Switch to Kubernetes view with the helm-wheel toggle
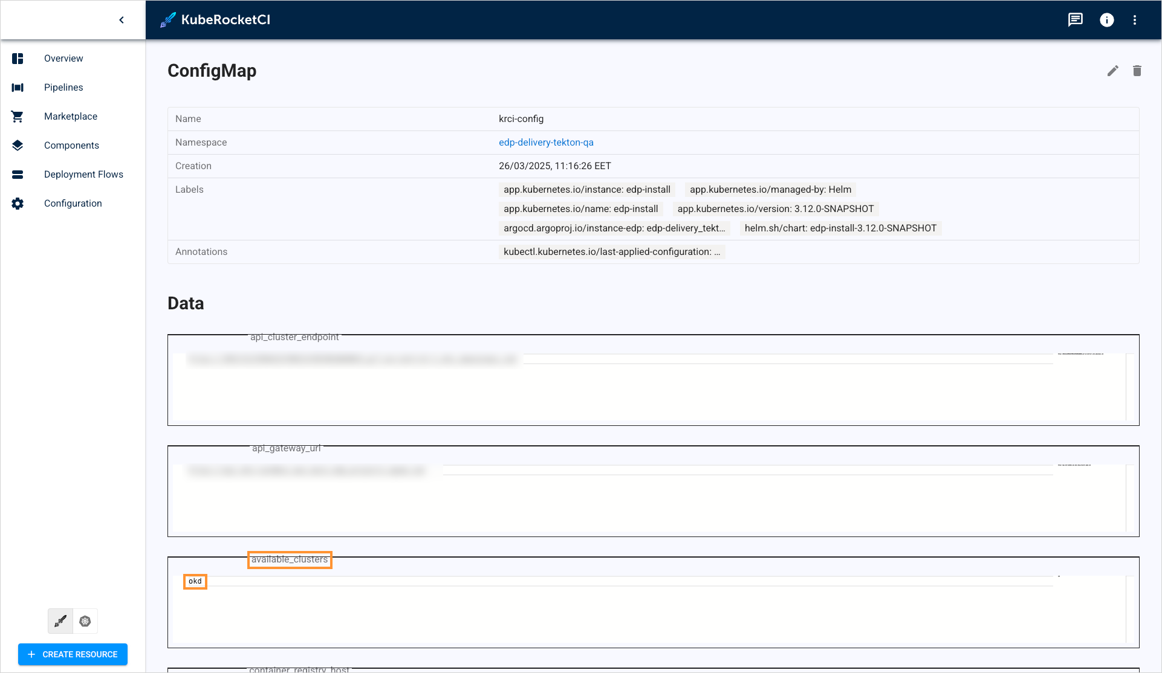This screenshot has width=1162, height=673. point(85,620)
